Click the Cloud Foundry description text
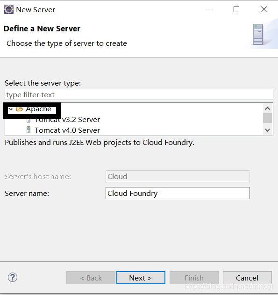Screen dimensions: 278x295 (100, 143)
